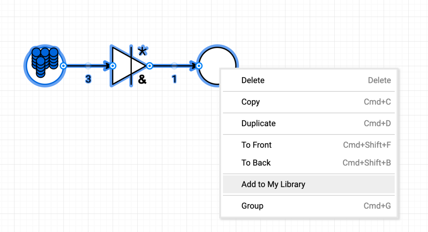Select the coin pool resource node
This screenshot has height=232, width=428.
44,66
